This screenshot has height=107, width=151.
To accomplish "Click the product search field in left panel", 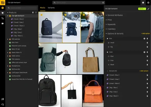I will [22, 8].
